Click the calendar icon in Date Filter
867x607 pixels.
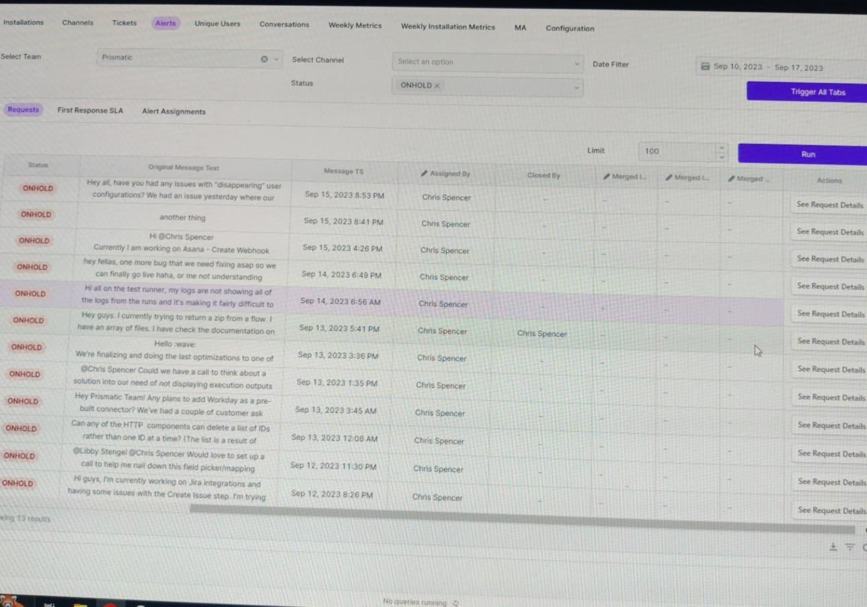click(x=705, y=66)
